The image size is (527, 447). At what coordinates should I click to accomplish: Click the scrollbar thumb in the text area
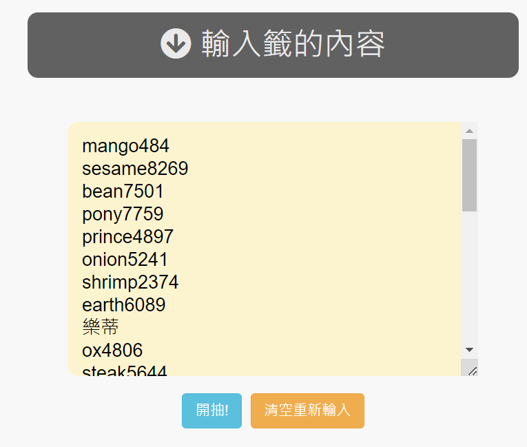(469, 175)
